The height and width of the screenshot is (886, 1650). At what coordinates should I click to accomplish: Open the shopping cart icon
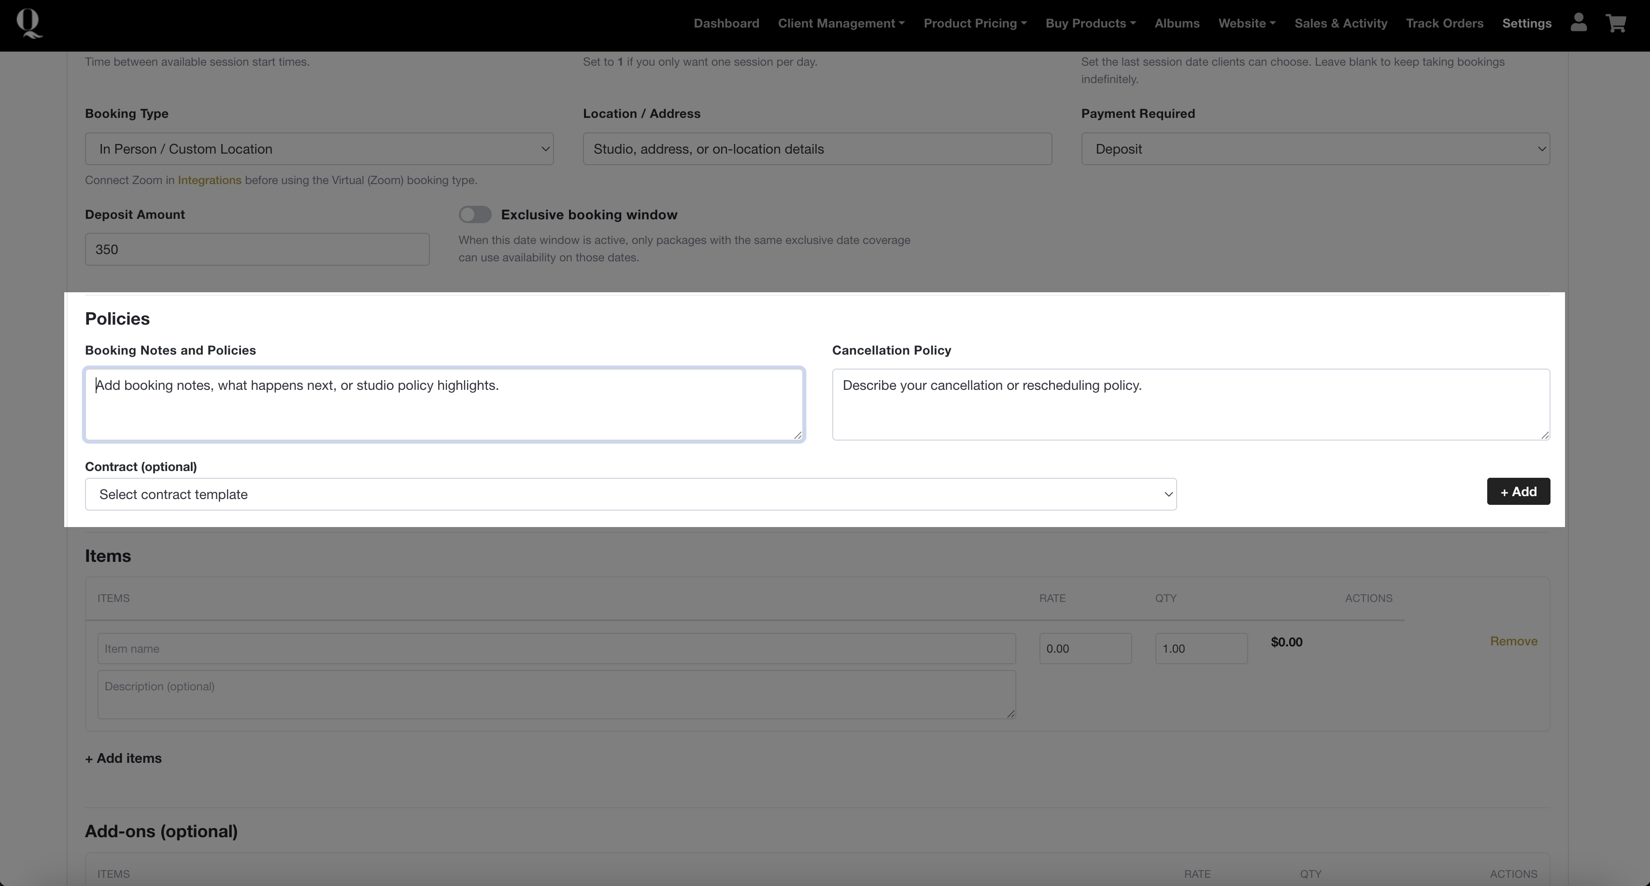coord(1615,23)
